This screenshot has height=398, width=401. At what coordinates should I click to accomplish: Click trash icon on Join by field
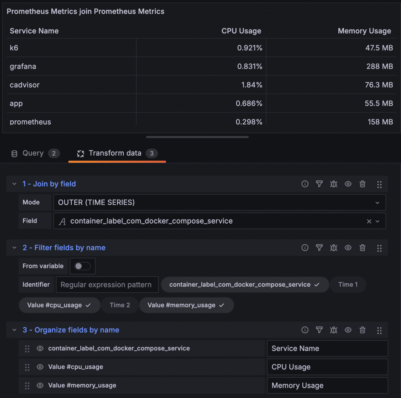pyautogui.click(x=363, y=184)
